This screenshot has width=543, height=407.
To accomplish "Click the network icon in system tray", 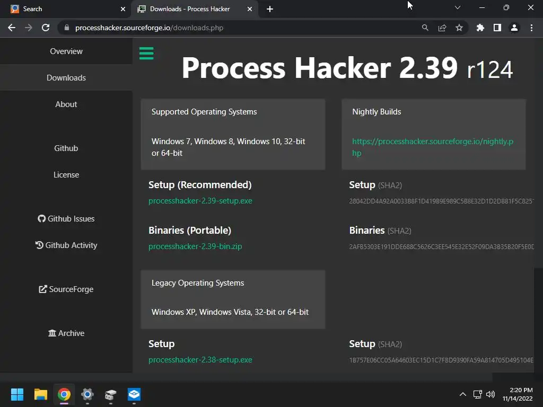I will pyautogui.click(x=478, y=394).
